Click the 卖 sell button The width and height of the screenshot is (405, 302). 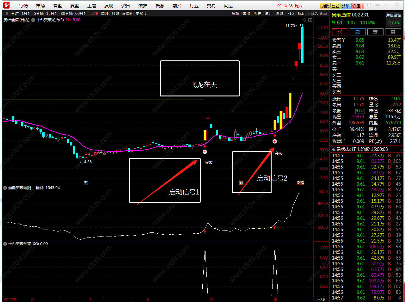pos(358,32)
